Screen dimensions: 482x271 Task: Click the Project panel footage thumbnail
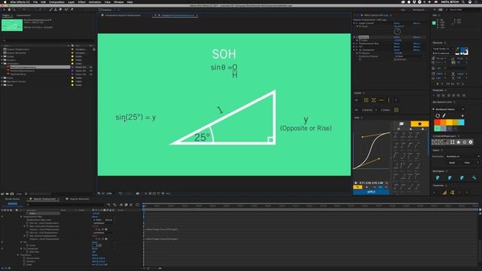(12, 25)
